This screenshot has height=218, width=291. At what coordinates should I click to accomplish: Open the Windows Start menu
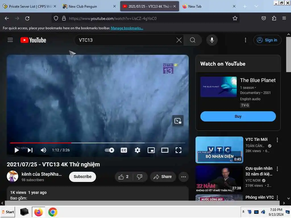point(8,212)
